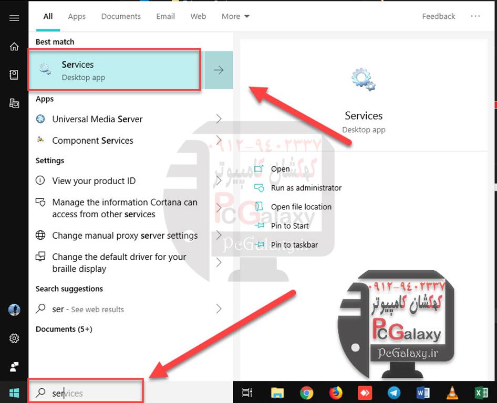Image resolution: width=497 pixels, height=403 pixels.
Task: Choose Pin to taskbar for Services
Action: (x=294, y=245)
